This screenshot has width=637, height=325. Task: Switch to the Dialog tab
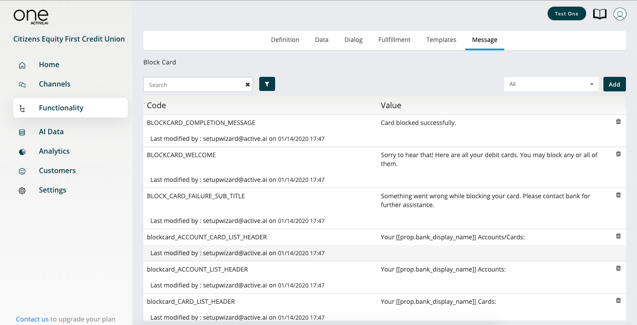click(353, 40)
